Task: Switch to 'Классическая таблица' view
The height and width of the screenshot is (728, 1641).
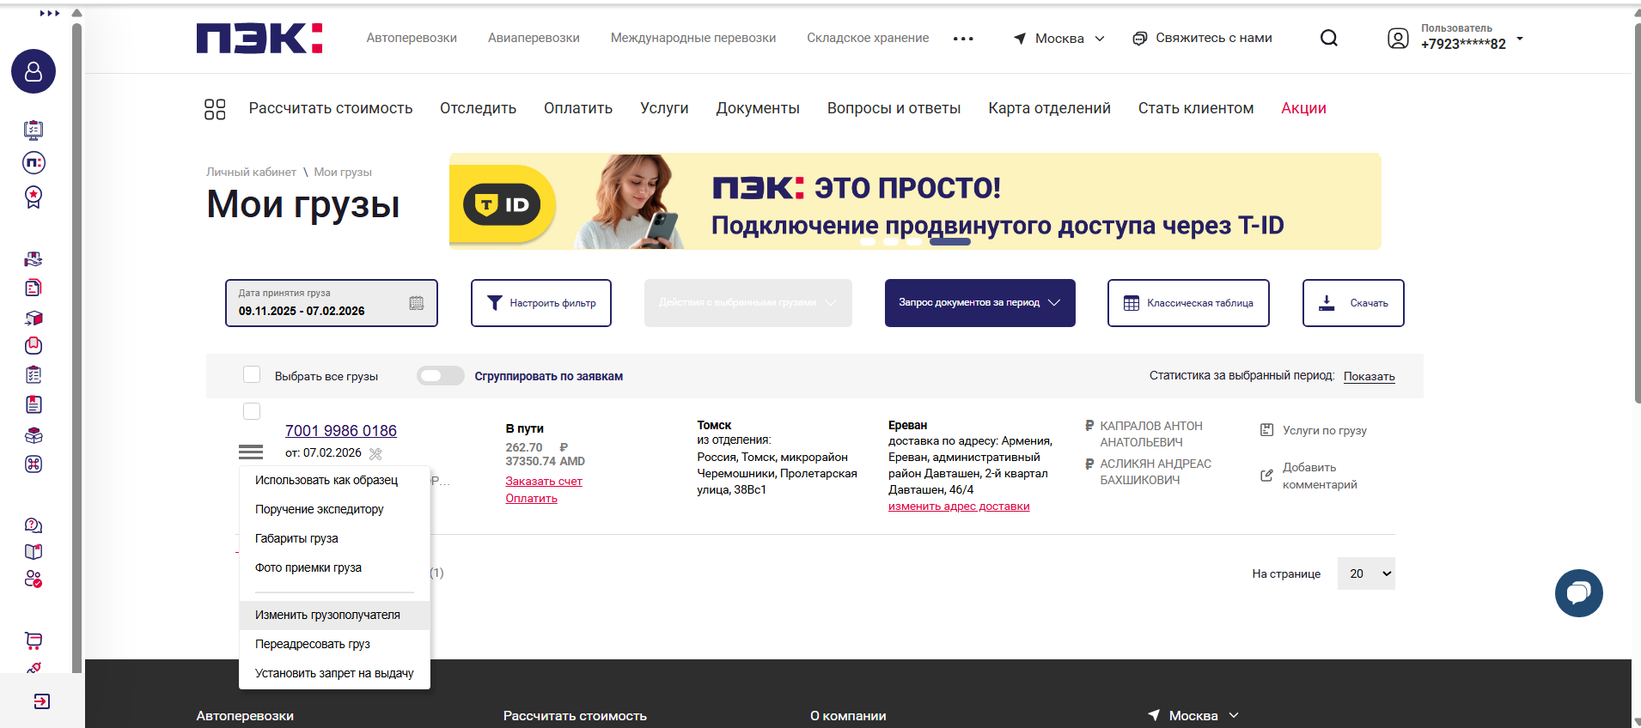Action: (1188, 303)
